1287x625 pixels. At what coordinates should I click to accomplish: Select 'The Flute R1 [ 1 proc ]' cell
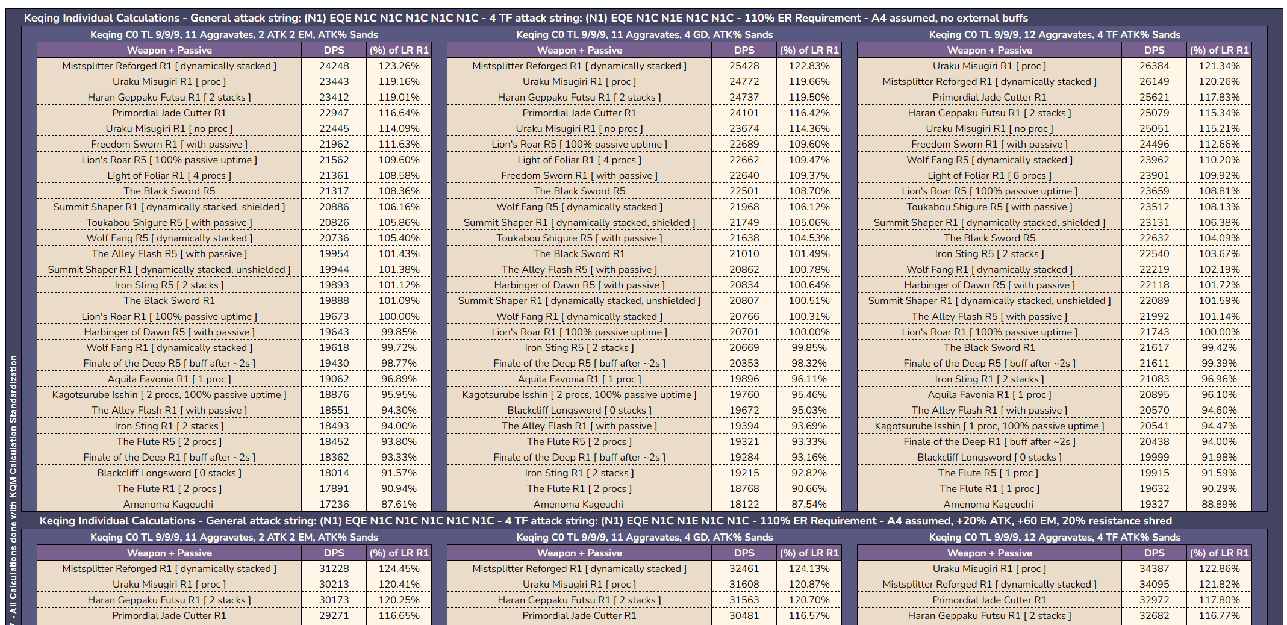989,488
